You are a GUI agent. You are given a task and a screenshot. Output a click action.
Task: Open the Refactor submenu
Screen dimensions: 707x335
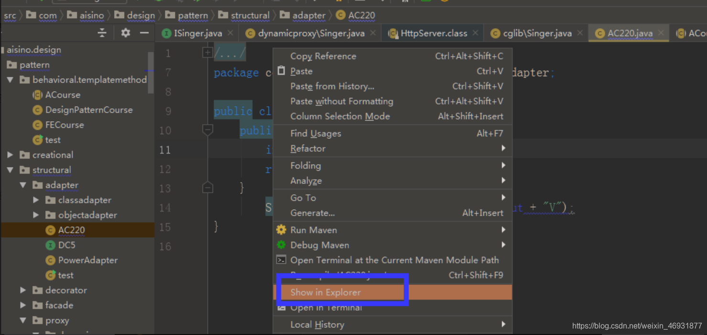tap(392, 148)
